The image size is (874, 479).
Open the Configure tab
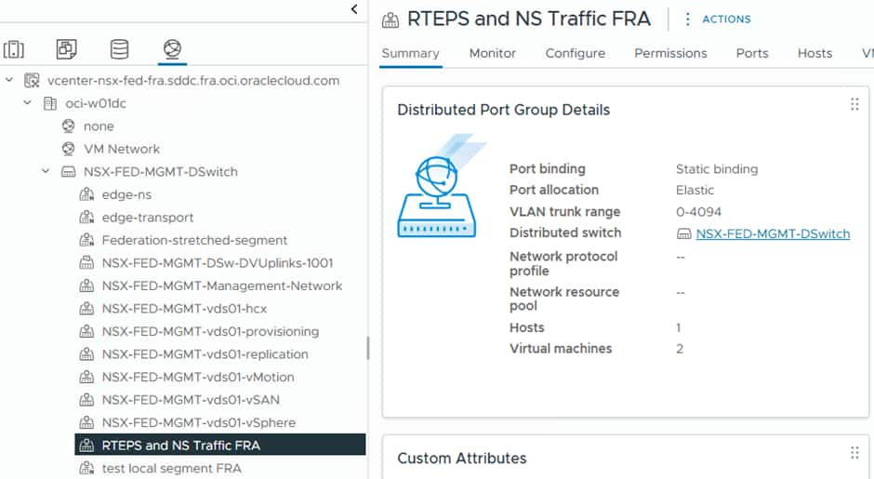(x=576, y=54)
